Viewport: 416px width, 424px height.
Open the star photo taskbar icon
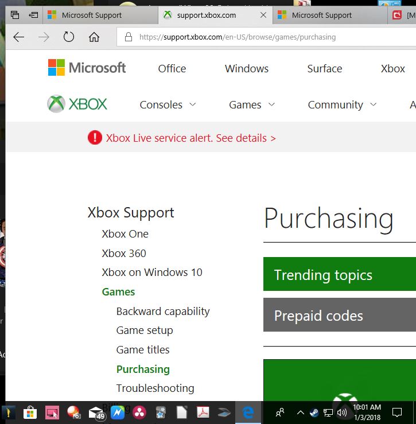[x=161, y=413]
